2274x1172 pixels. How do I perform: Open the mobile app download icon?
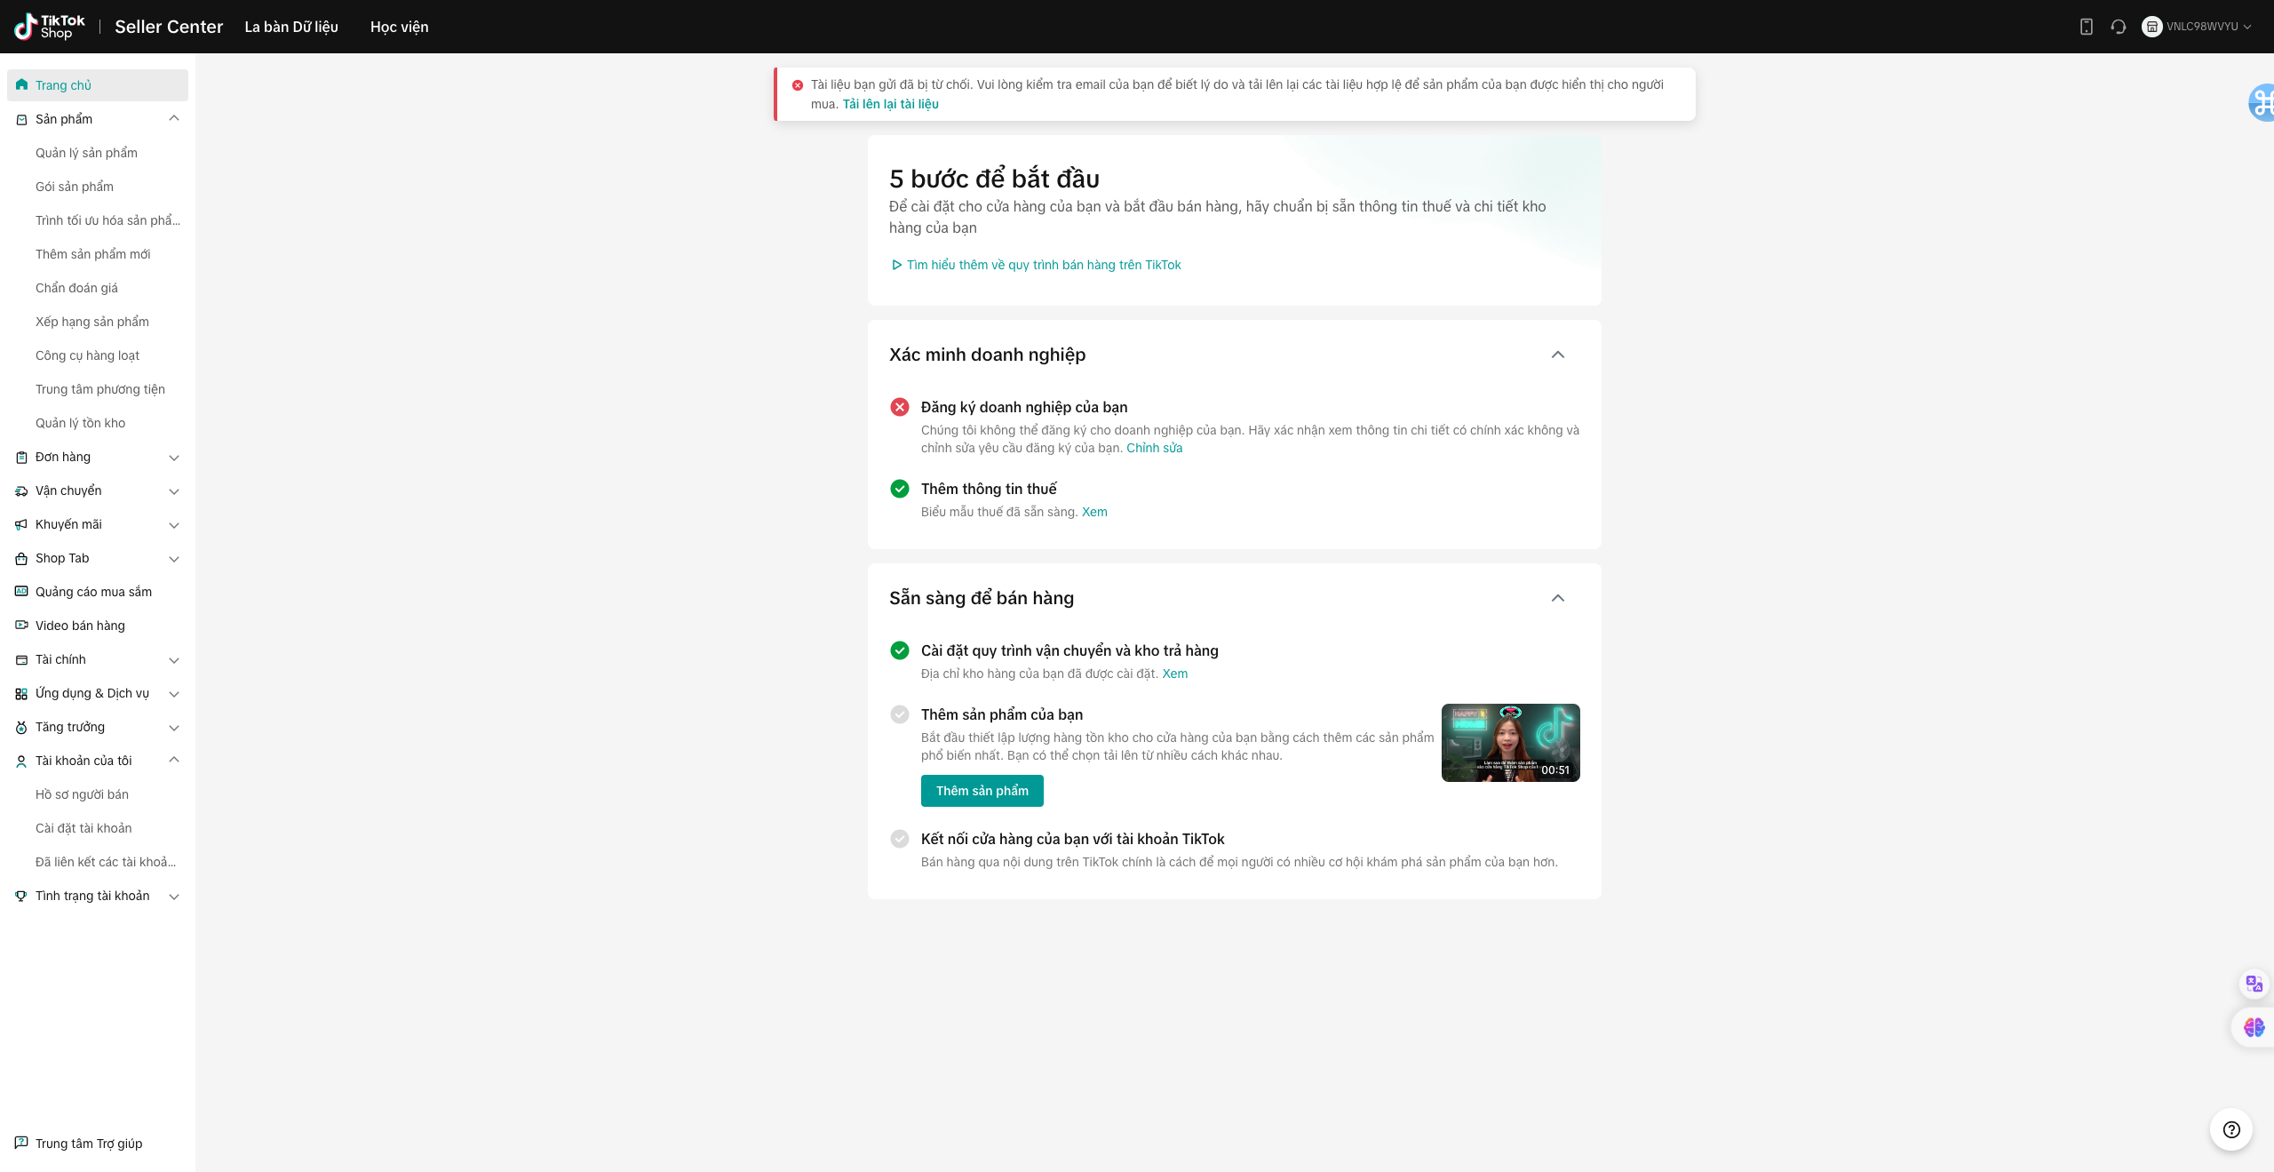pos(2086,27)
